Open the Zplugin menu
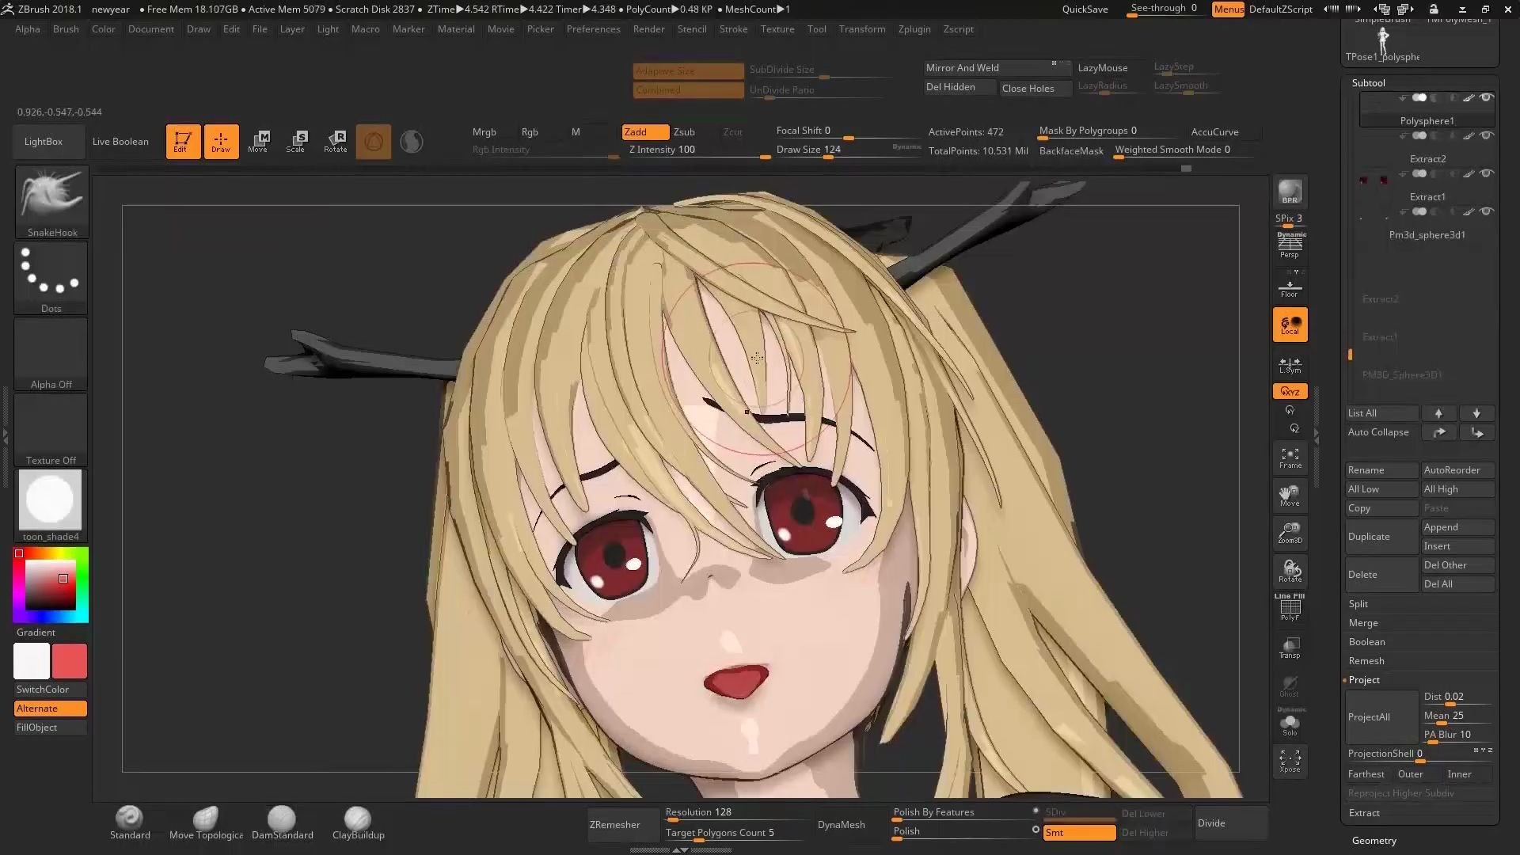This screenshot has height=855, width=1520. (x=914, y=29)
